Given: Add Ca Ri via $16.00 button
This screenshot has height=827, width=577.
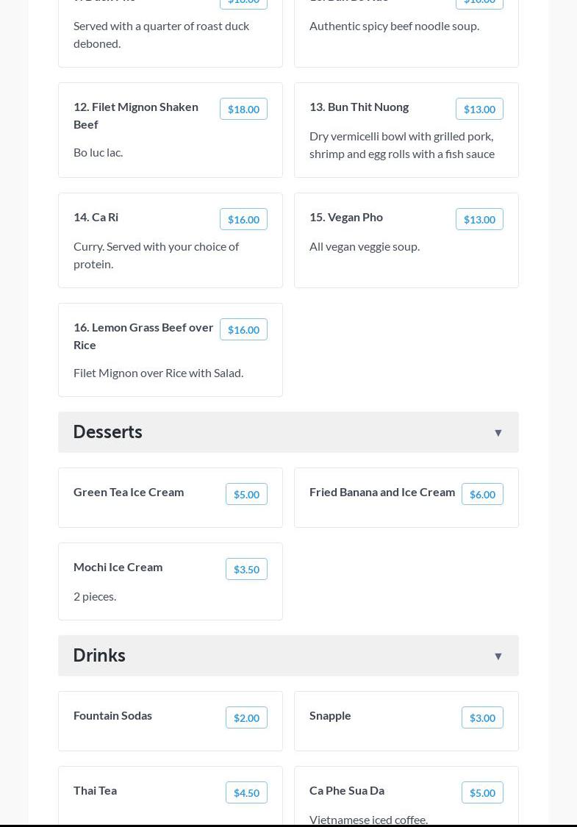Looking at the screenshot, I should [243, 219].
